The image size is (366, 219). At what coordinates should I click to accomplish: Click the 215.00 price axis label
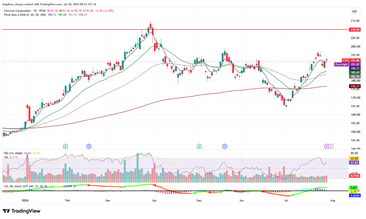pyautogui.click(x=355, y=21)
